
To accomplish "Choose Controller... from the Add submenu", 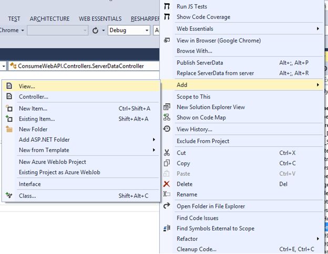I will click(x=34, y=97).
